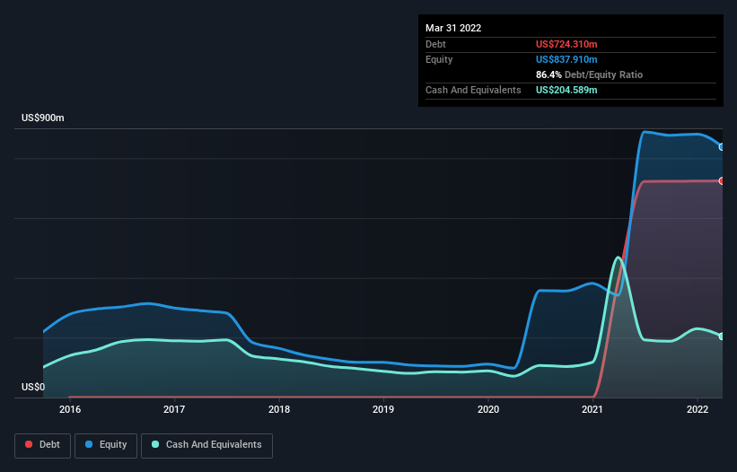Viewport: 737px width, 472px height.
Task: Click the US$900m y-axis label
Action: [x=43, y=118]
